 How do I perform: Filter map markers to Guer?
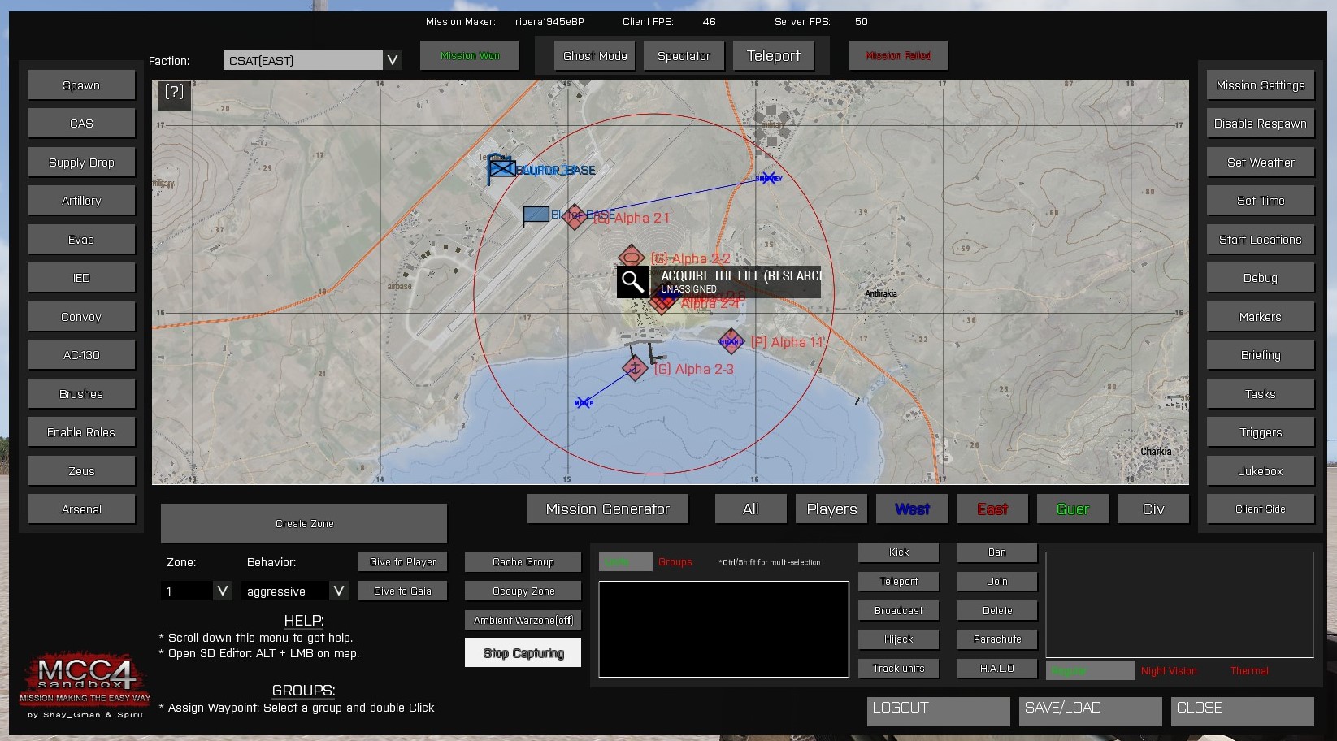click(1073, 509)
